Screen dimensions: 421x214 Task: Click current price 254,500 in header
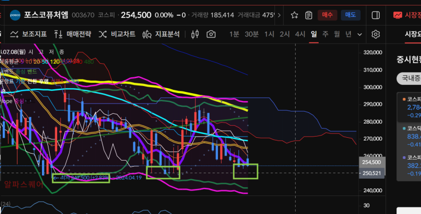pos(136,15)
